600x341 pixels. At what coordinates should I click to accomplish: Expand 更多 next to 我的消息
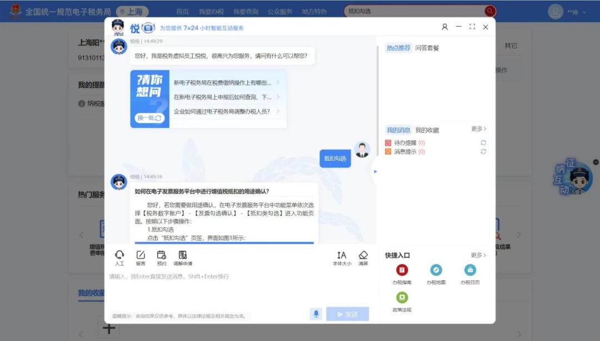pyautogui.click(x=479, y=129)
